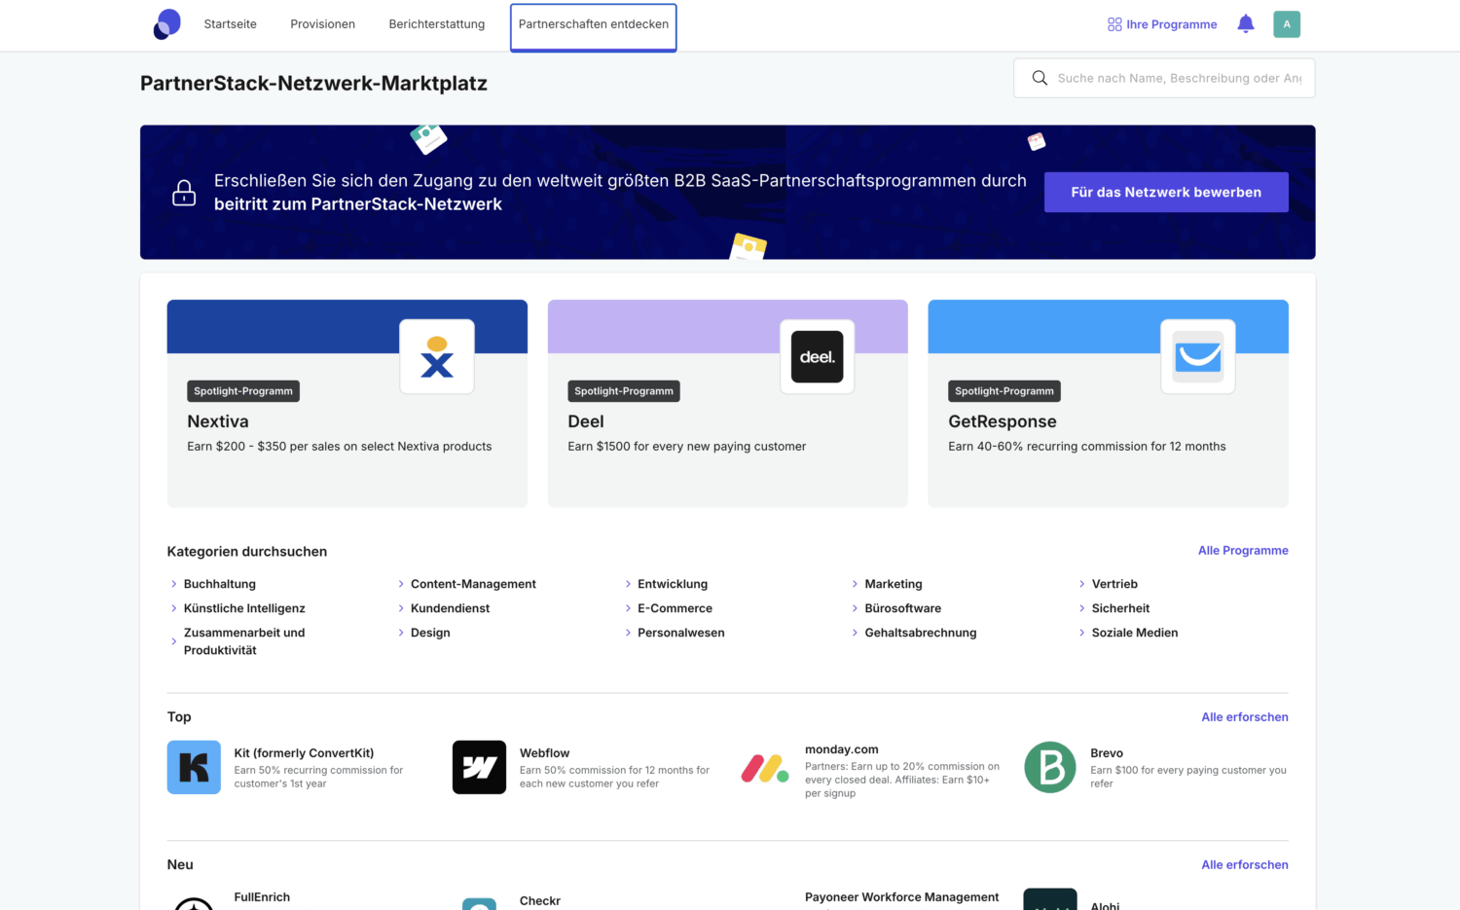Viewport: 1460px width, 910px height.
Task: Click 'Earn 40-60% recurring commission for 12 months'
Action: pyautogui.click(x=1087, y=447)
